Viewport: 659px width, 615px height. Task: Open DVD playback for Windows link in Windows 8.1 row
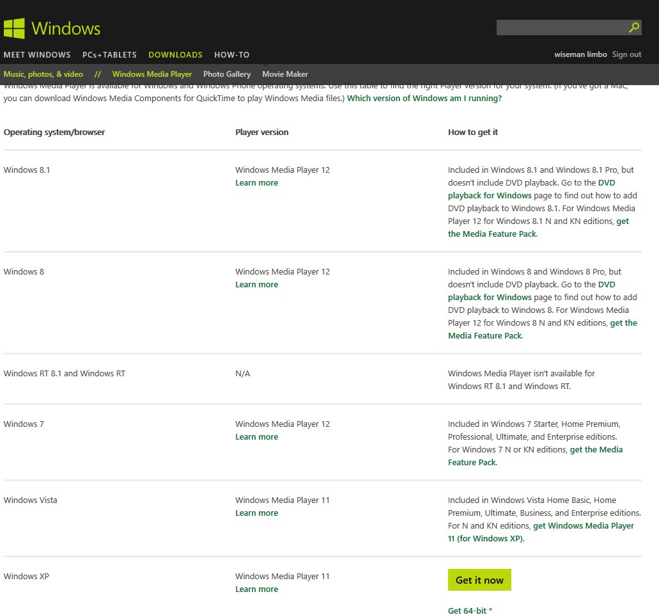pyautogui.click(x=490, y=196)
